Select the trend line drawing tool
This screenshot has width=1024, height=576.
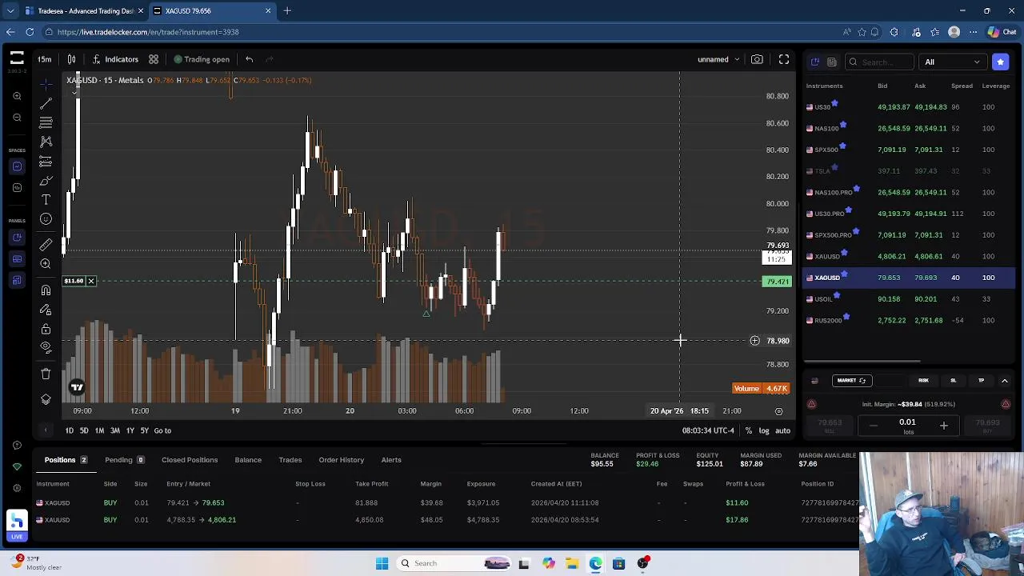pyautogui.click(x=46, y=103)
